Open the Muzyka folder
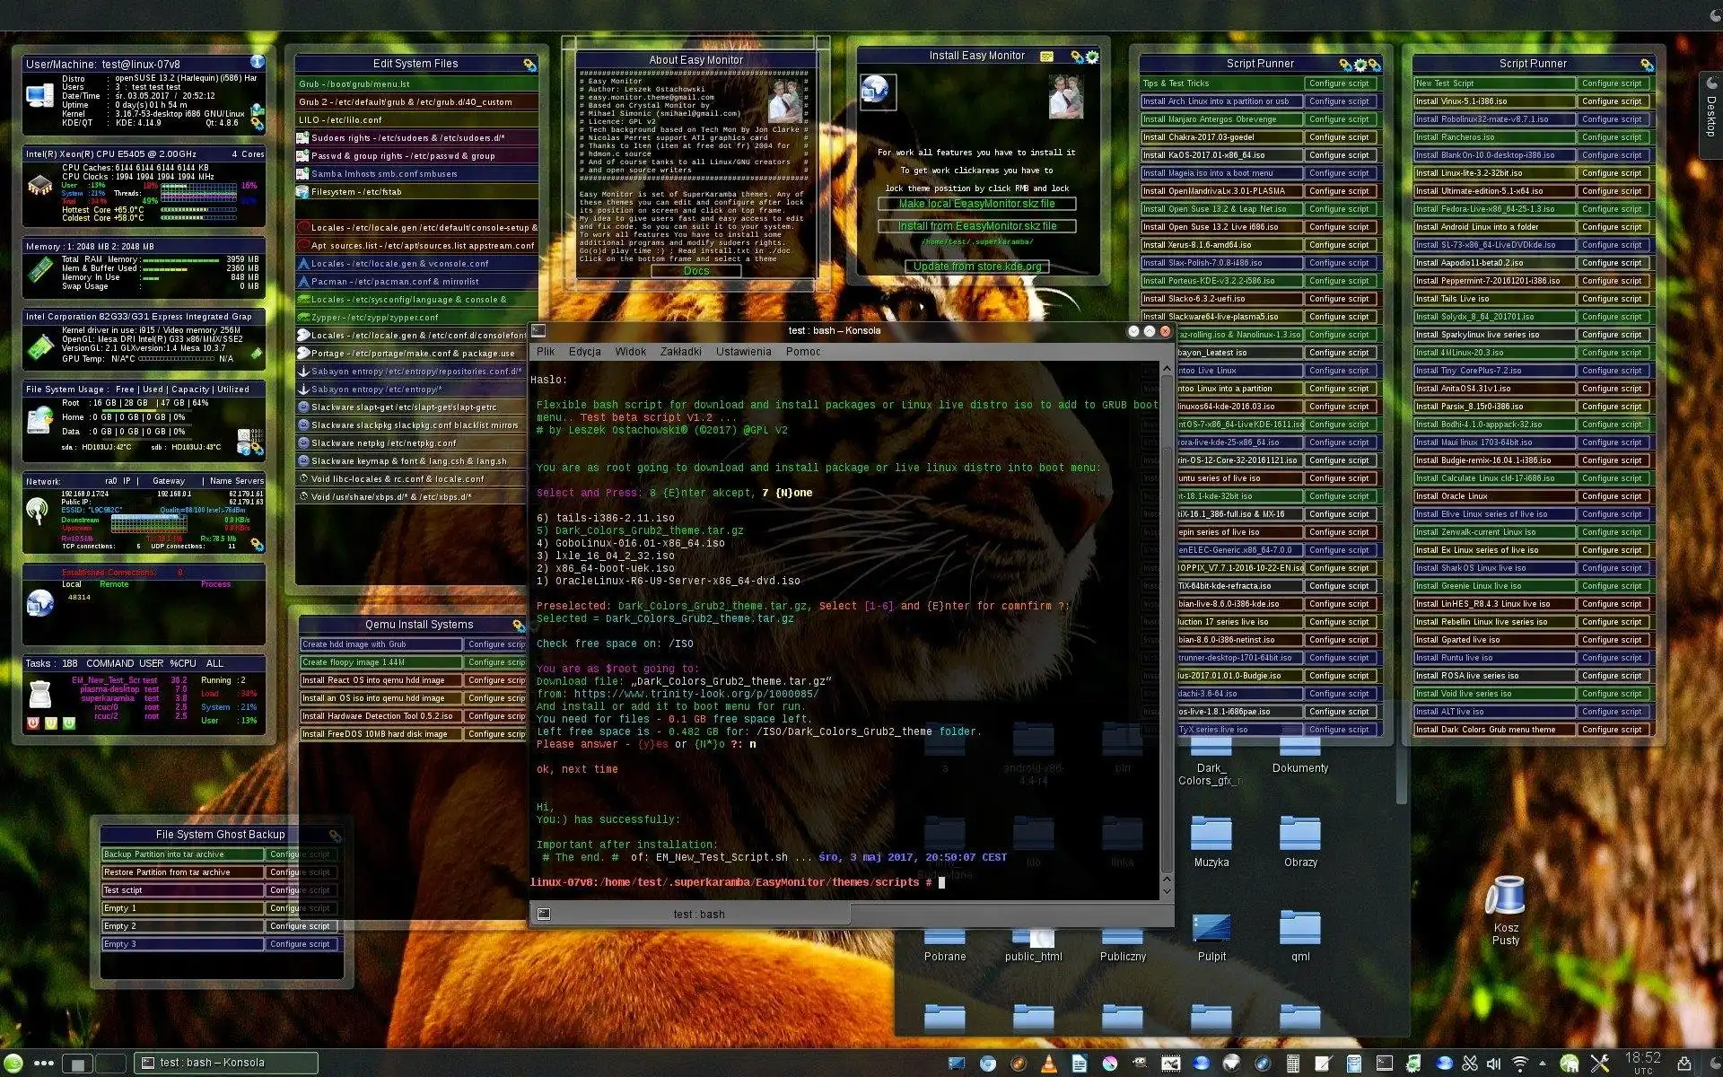 click(1211, 841)
